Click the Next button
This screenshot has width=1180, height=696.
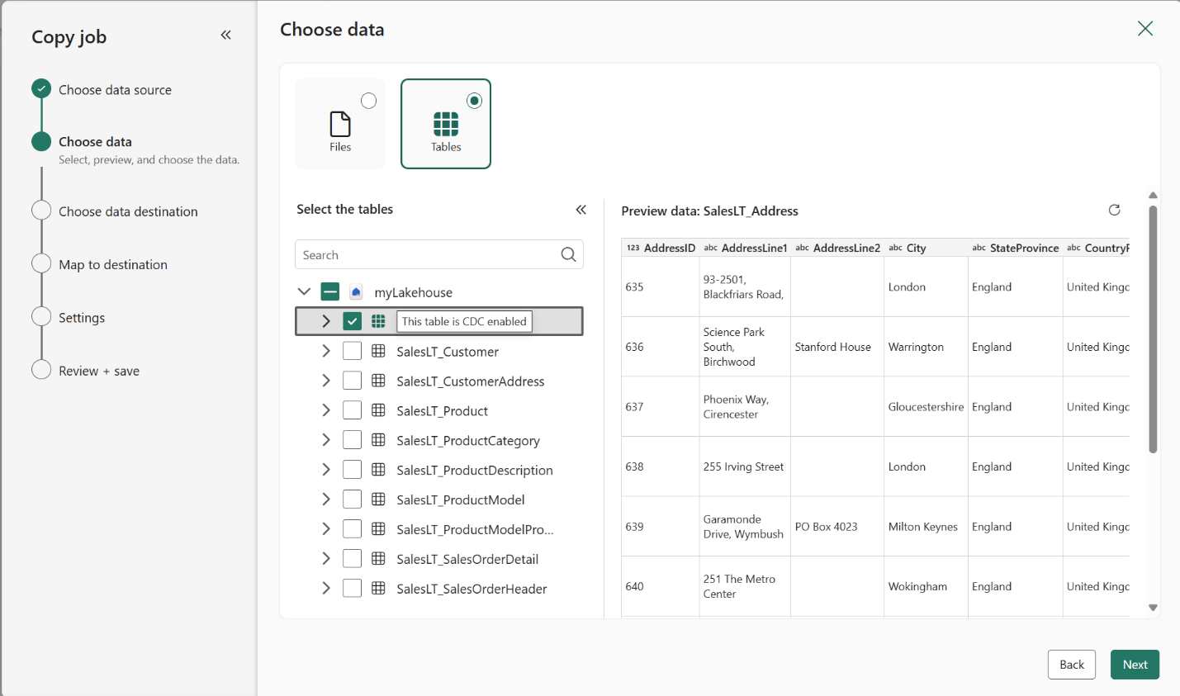[x=1135, y=665]
